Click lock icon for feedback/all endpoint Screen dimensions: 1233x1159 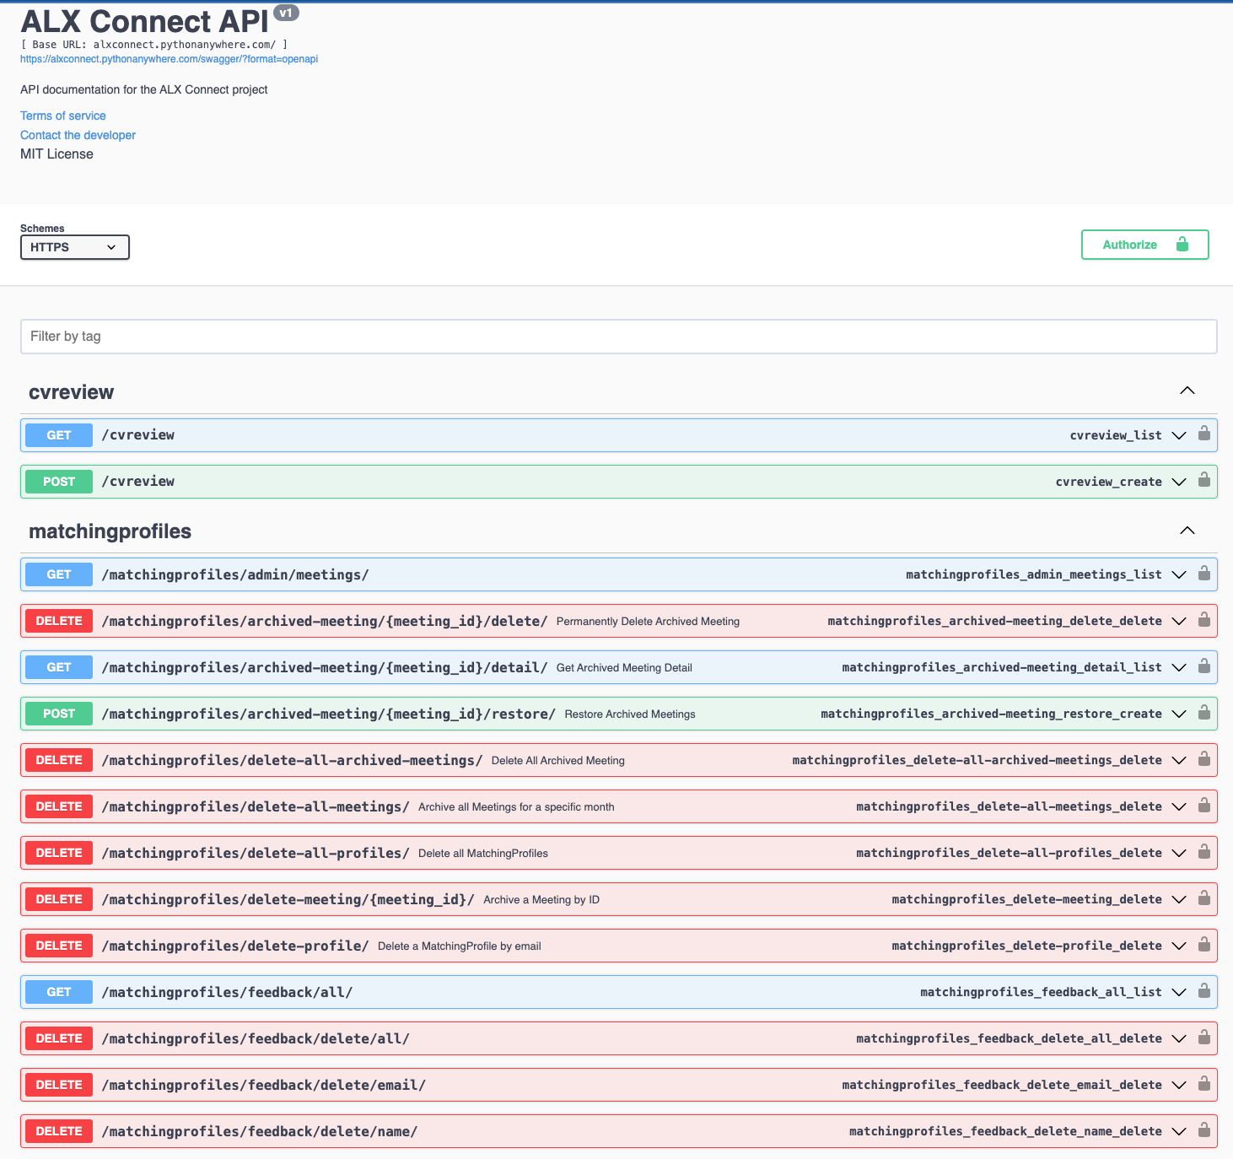coord(1204,990)
